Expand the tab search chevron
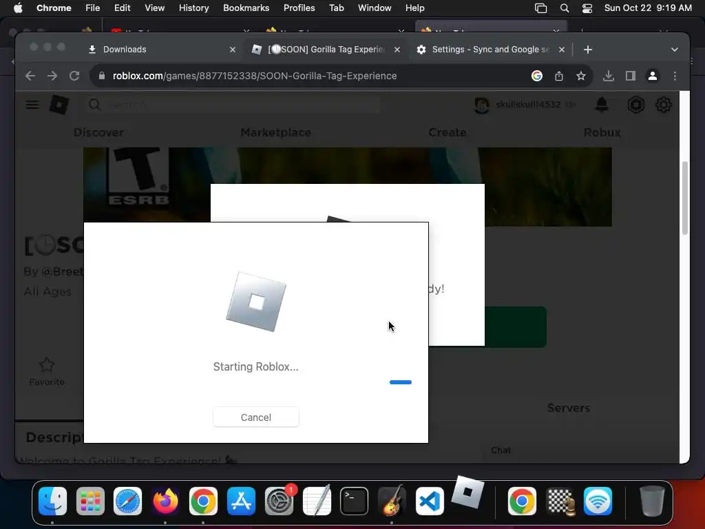The width and height of the screenshot is (705, 529). tap(675, 50)
